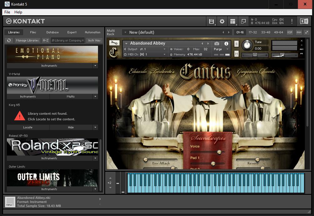Minimize instrument header with dash icon
Screen dimensions: 314x216
click(301, 45)
